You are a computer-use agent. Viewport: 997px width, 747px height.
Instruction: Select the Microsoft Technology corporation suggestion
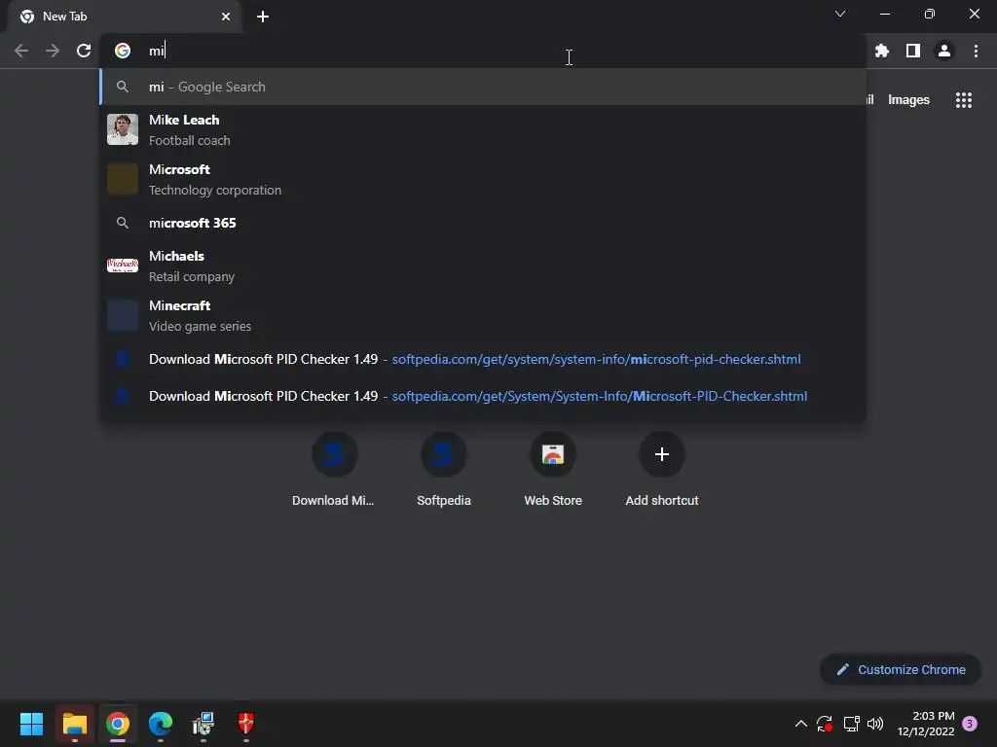(x=483, y=179)
